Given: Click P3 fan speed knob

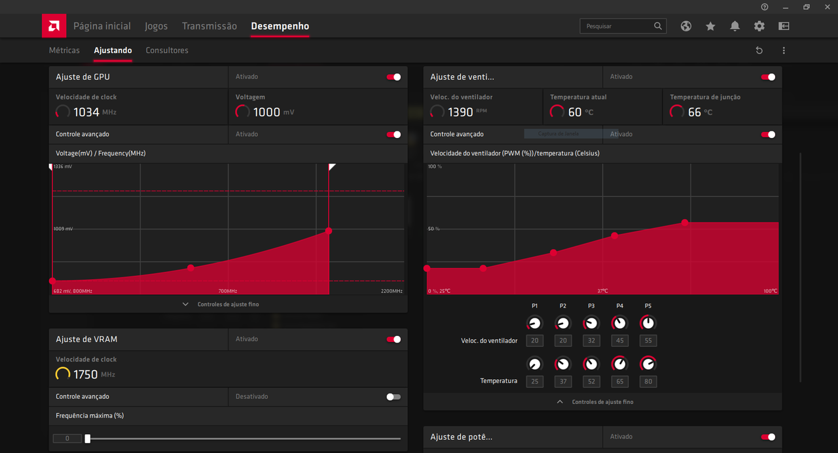Looking at the screenshot, I should [591, 323].
